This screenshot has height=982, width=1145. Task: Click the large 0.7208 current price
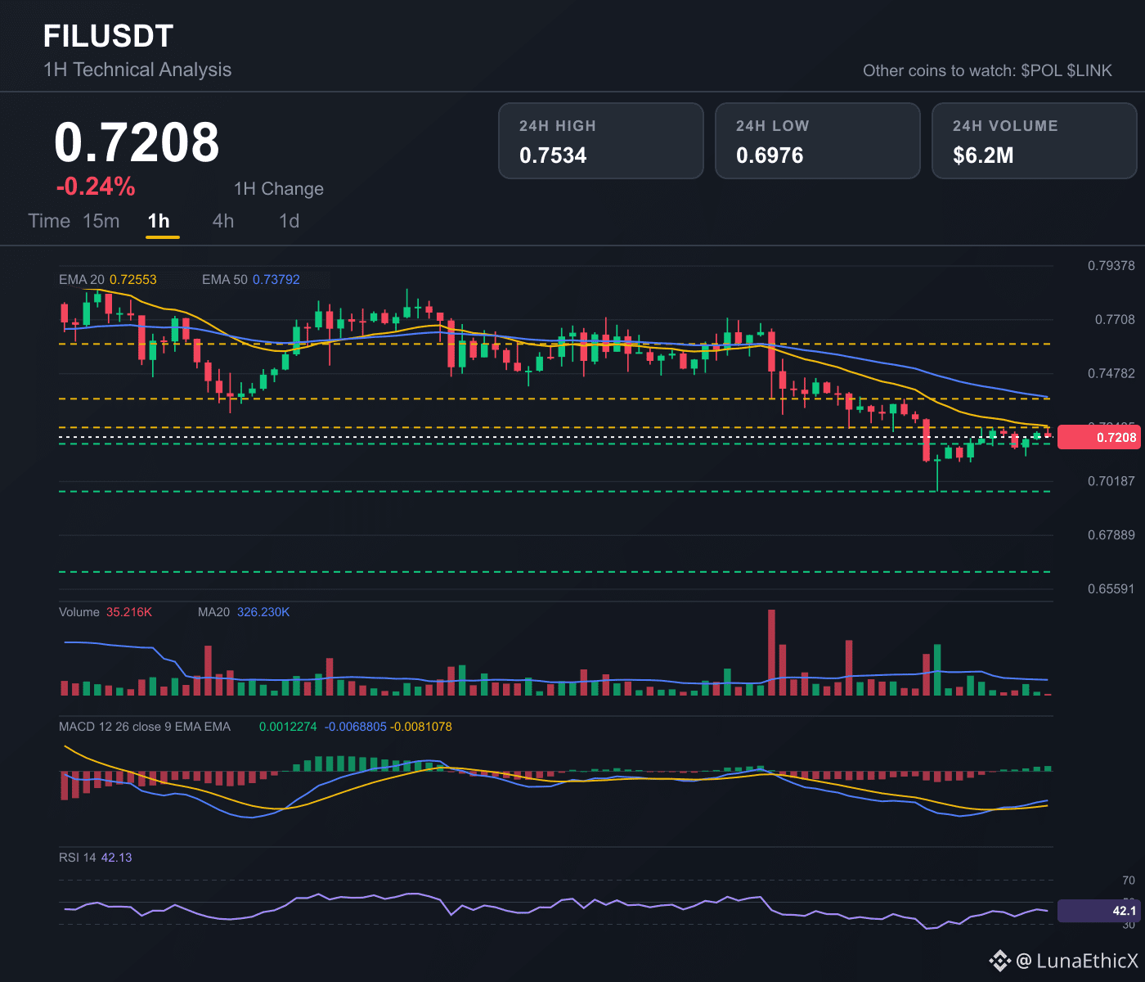point(137,142)
